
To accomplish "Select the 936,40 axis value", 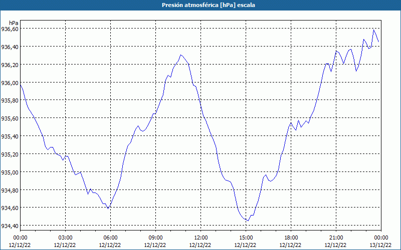I will click(x=10, y=46).
